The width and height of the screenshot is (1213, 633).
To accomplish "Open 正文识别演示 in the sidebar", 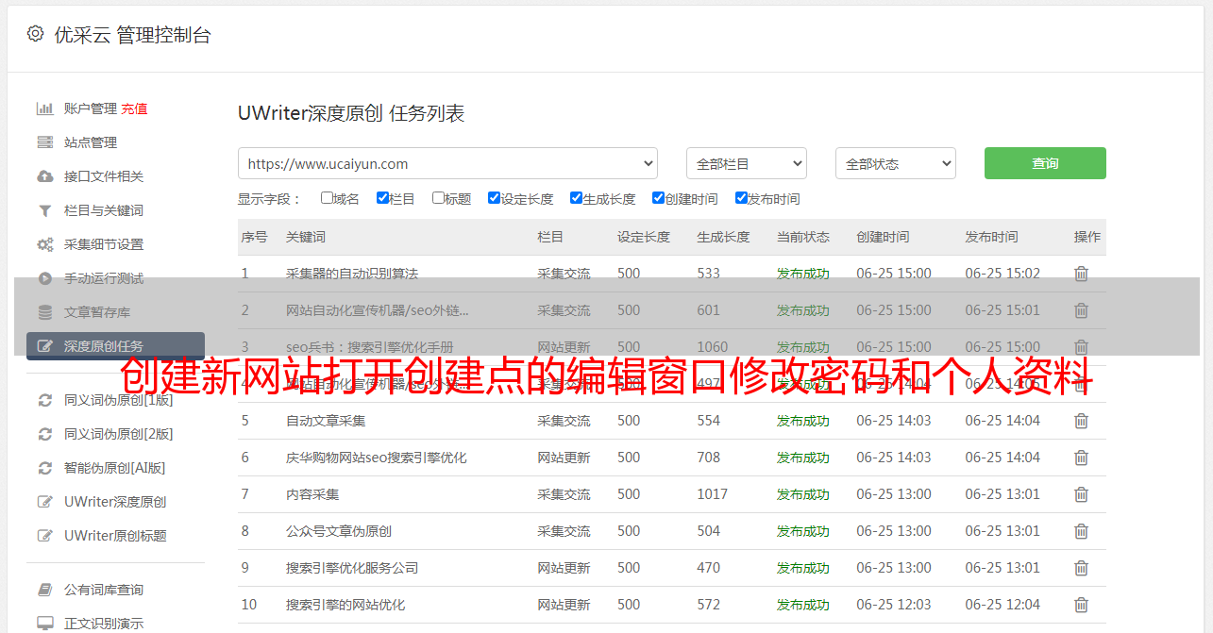I will click(x=104, y=624).
